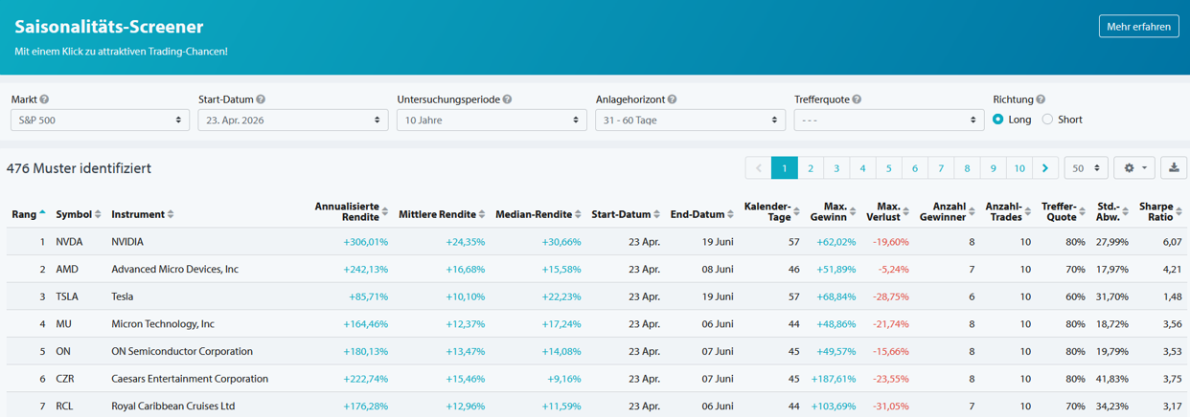
Task: Sort by Std.-Abw. column
Action: (1112, 211)
